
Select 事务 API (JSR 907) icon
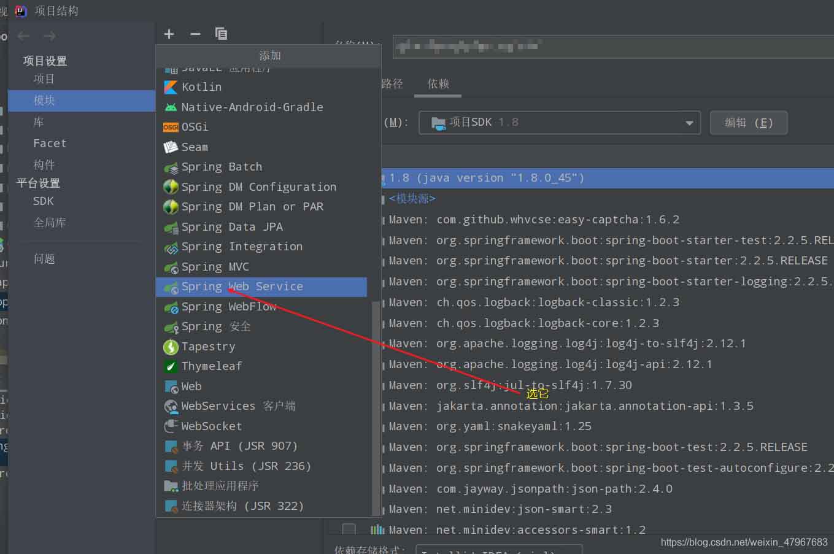171,446
